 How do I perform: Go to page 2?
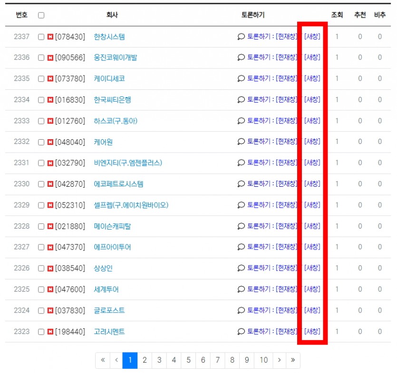145,360
